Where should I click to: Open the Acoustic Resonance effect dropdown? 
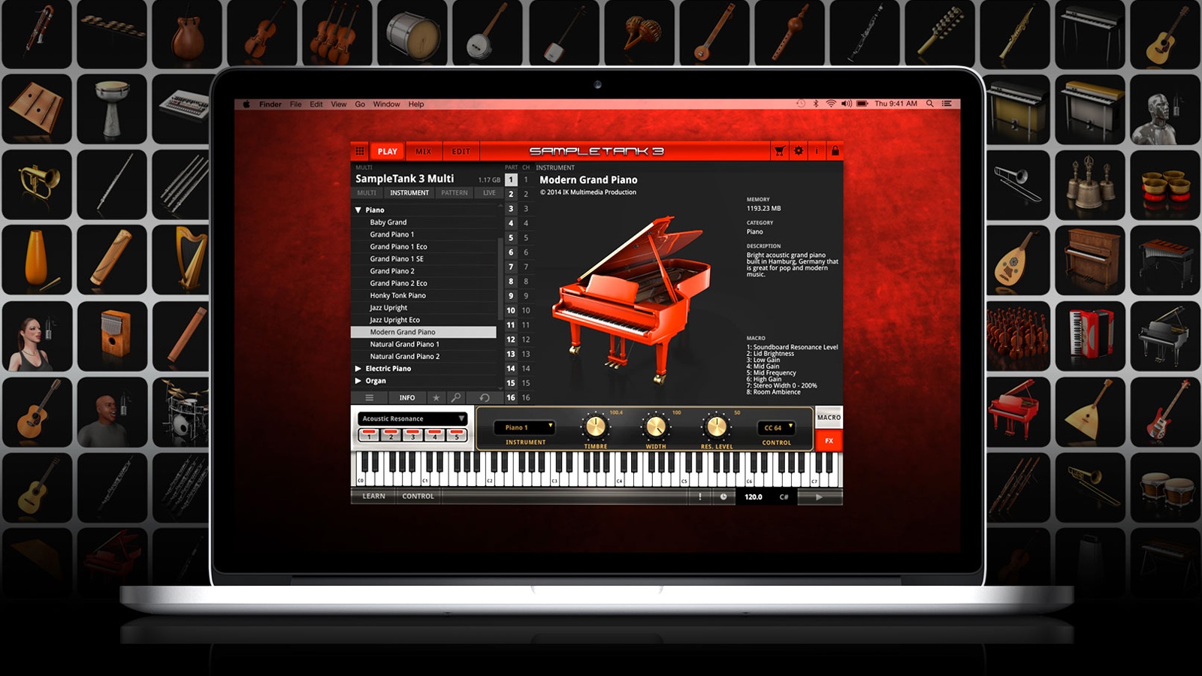coord(412,418)
